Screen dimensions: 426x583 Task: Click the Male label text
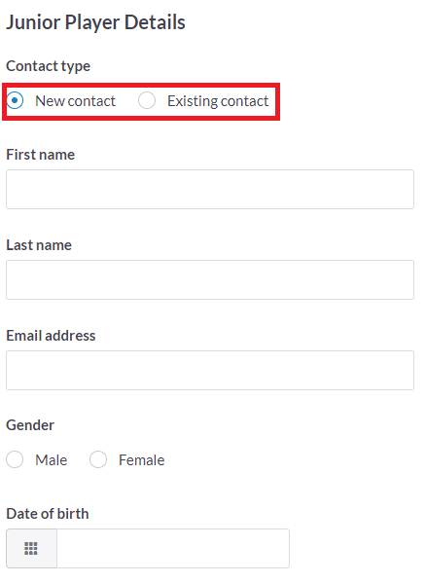(52, 460)
